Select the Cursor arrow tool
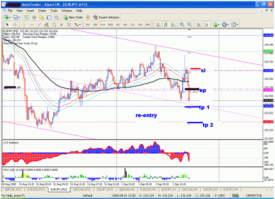275x199 pixels. pos(7,25)
